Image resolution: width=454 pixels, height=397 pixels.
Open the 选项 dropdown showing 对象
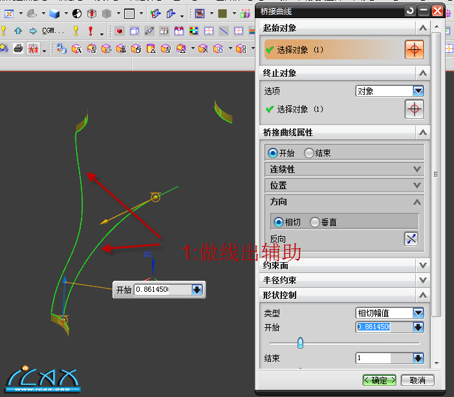[x=418, y=92]
